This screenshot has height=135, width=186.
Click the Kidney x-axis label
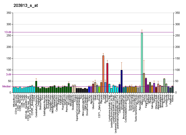173,97
